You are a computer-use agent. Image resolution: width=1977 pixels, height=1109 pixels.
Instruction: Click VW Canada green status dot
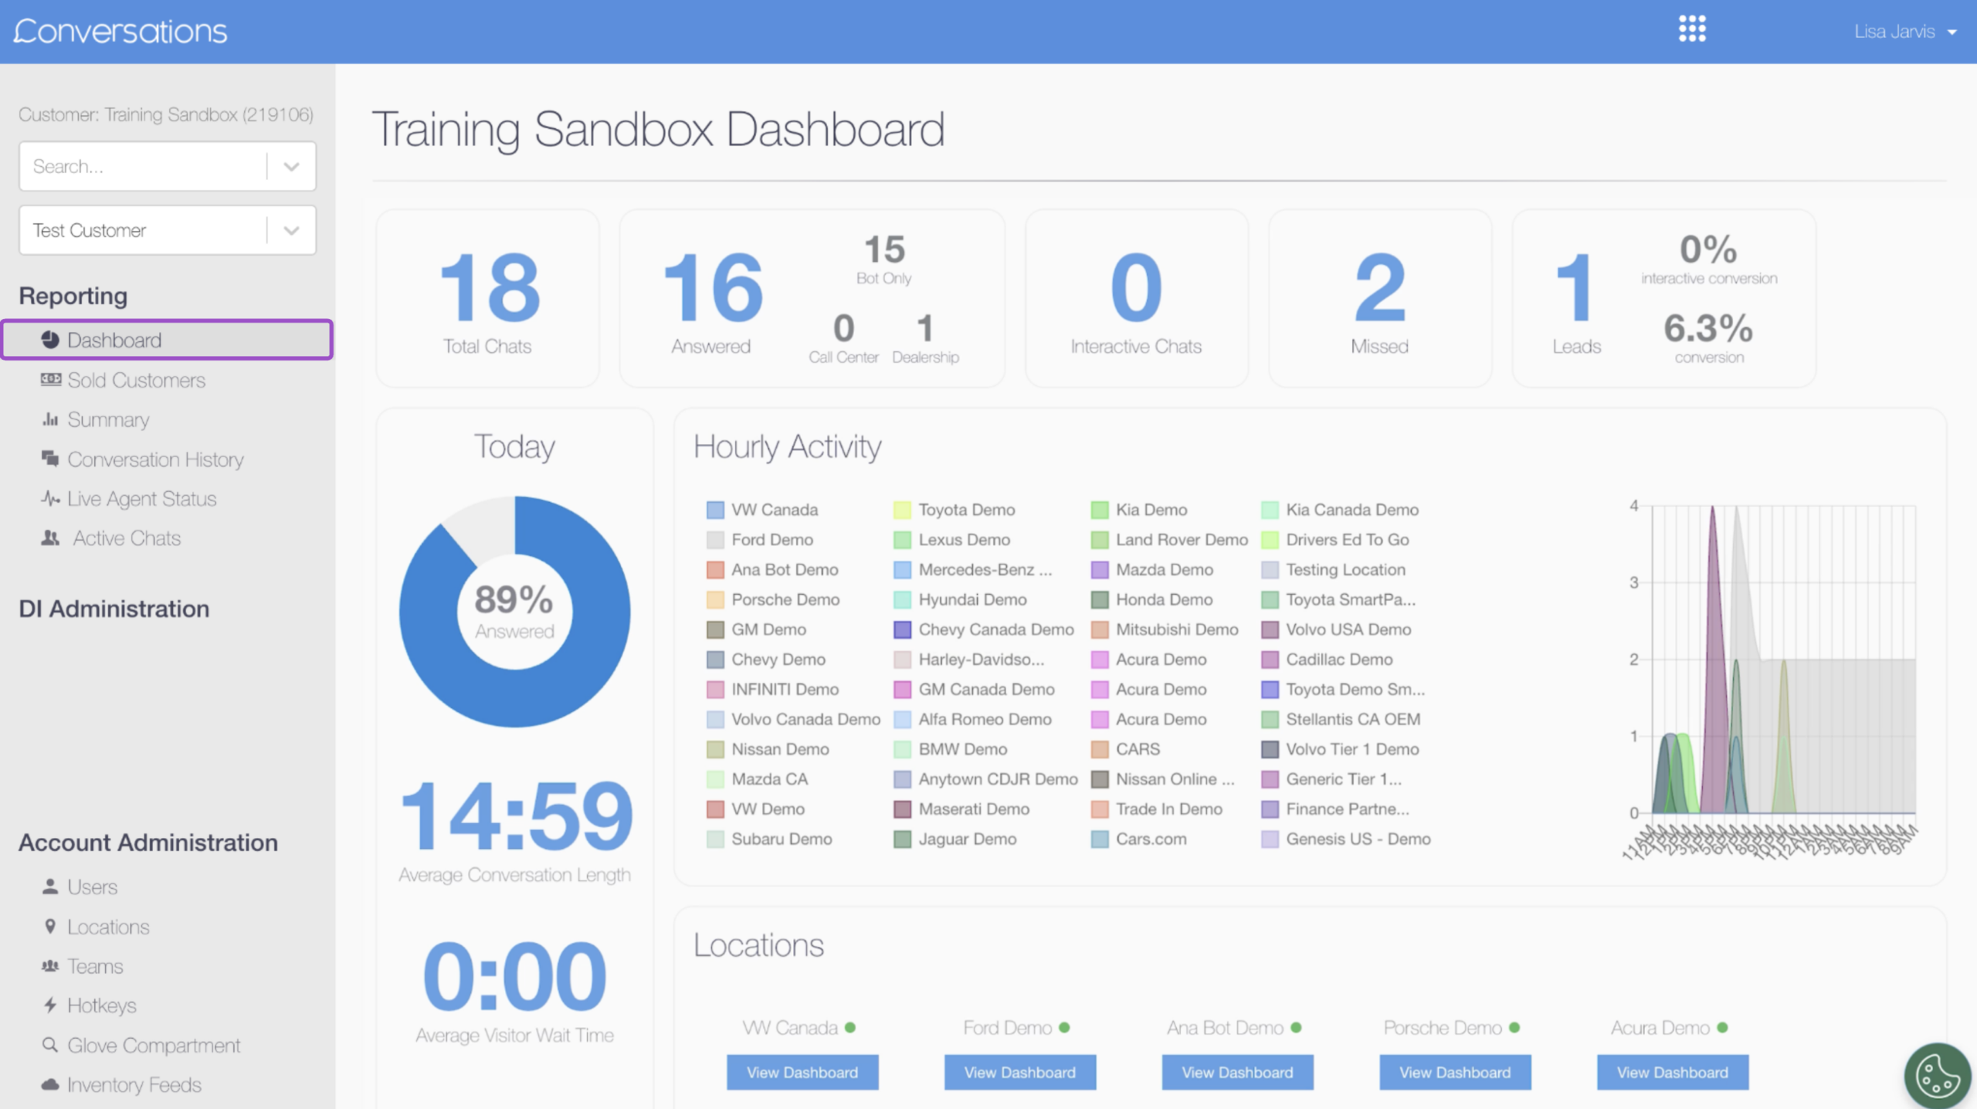[x=850, y=1028]
